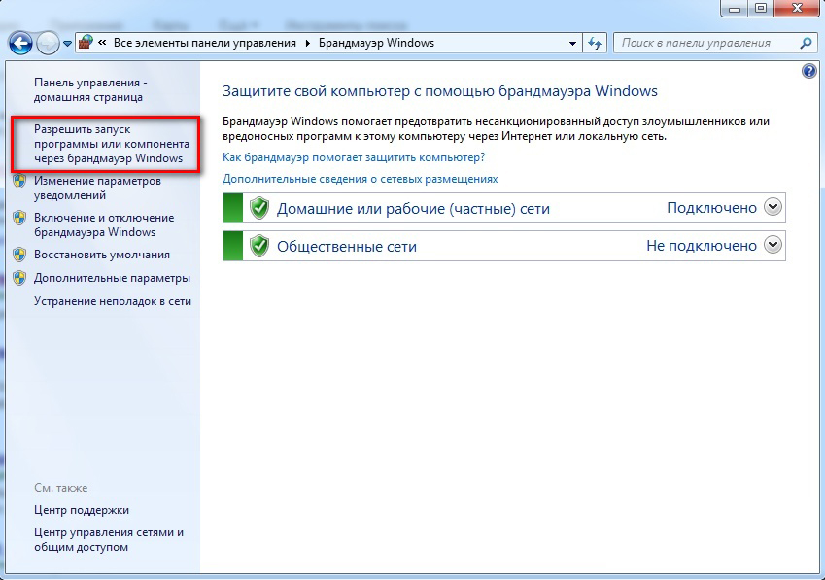Image resolution: width=825 pixels, height=580 pixels.
Task: Open Help with the question mark icon
Action: 809,71
